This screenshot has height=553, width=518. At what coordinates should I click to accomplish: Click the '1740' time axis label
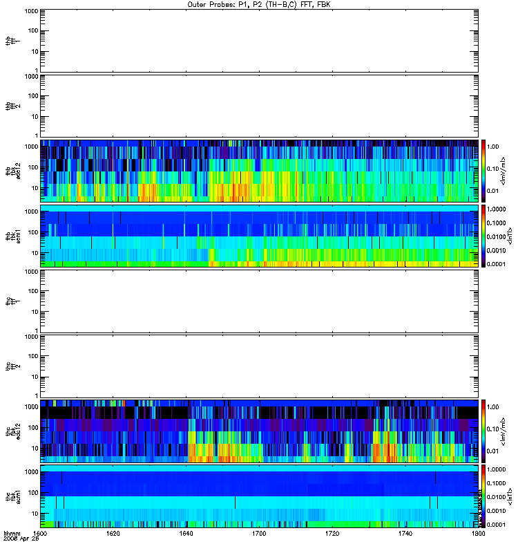click(x=405, y=534)
